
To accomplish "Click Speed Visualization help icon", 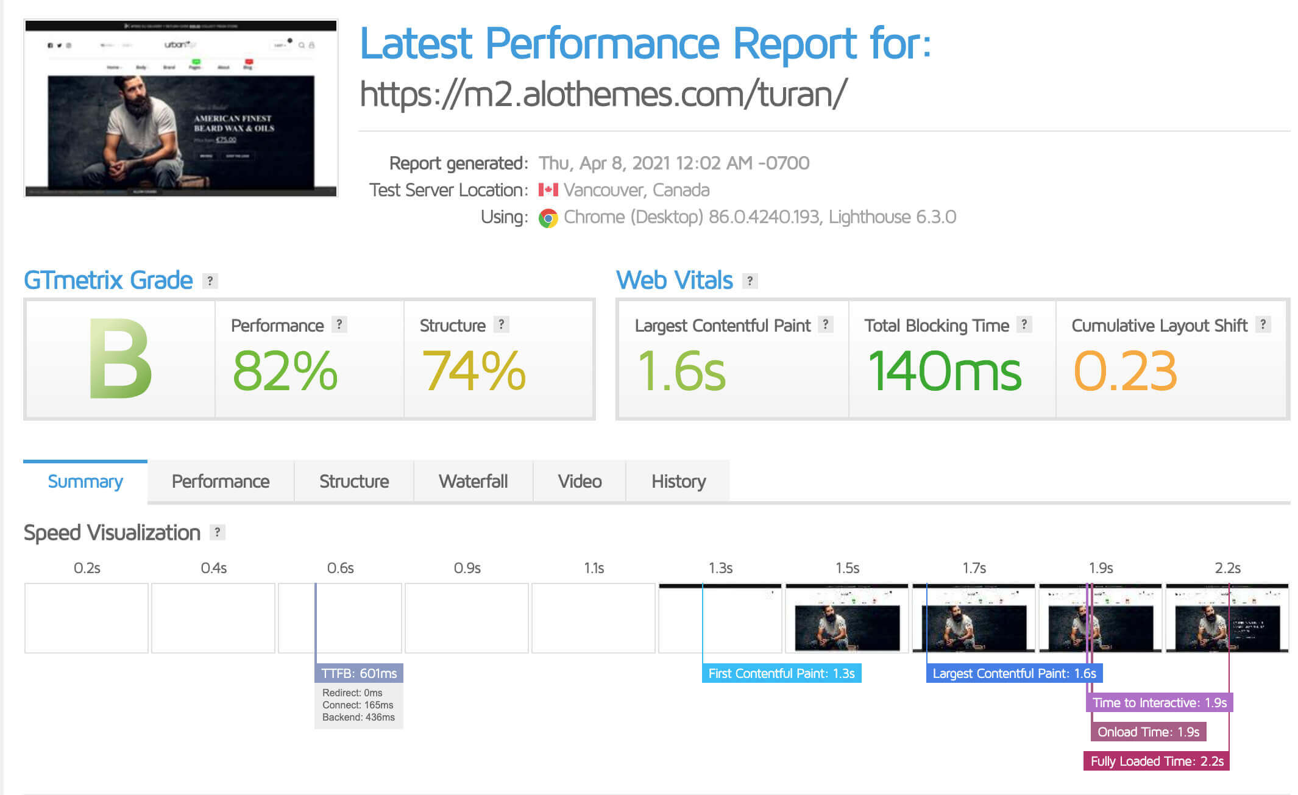I will coord(217,532).
